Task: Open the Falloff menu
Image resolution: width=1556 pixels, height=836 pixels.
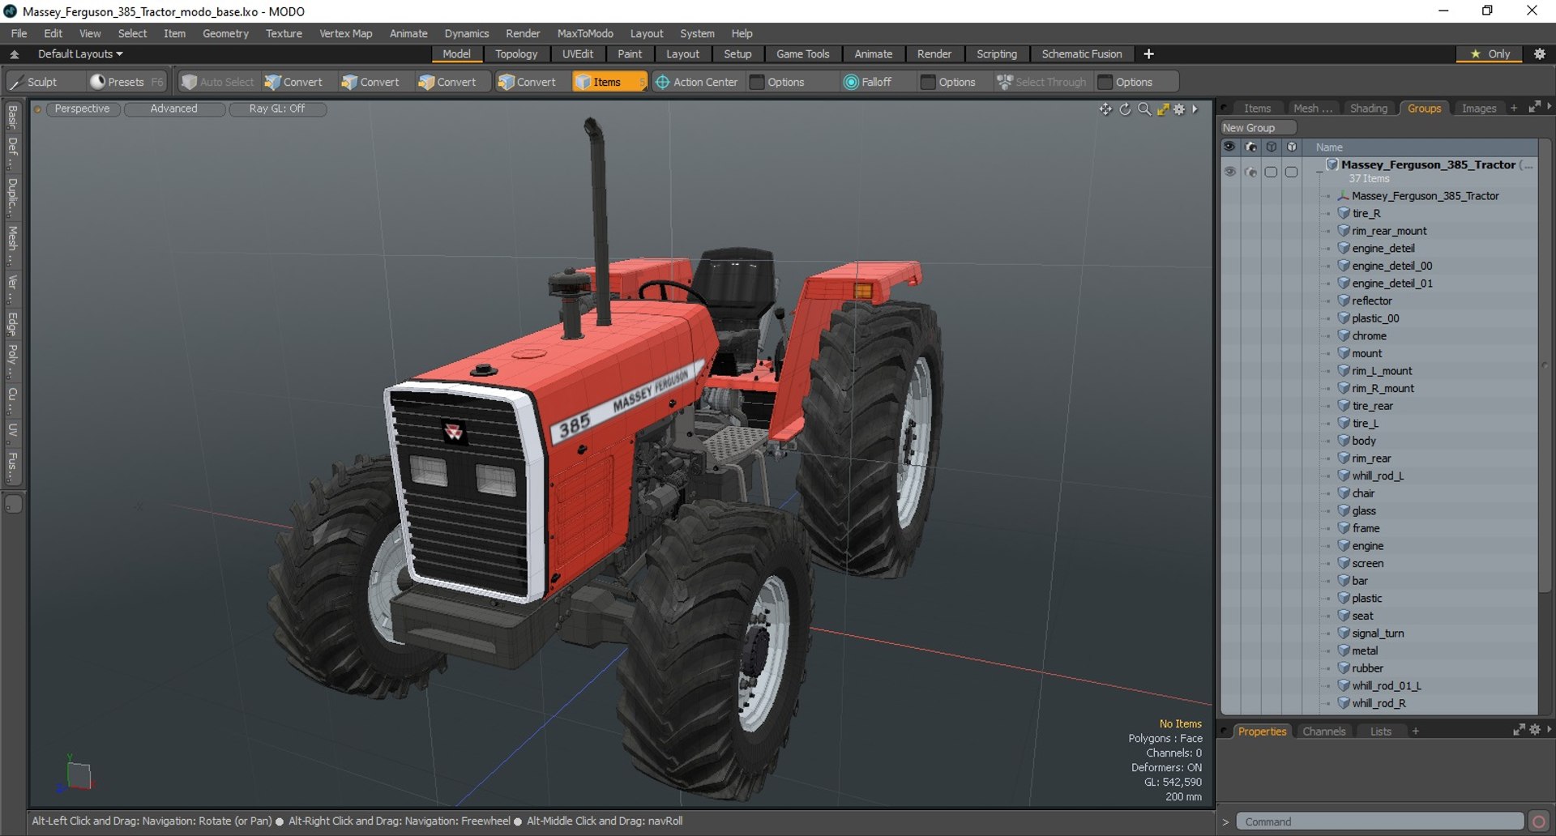Action: (x=868, y=82)
